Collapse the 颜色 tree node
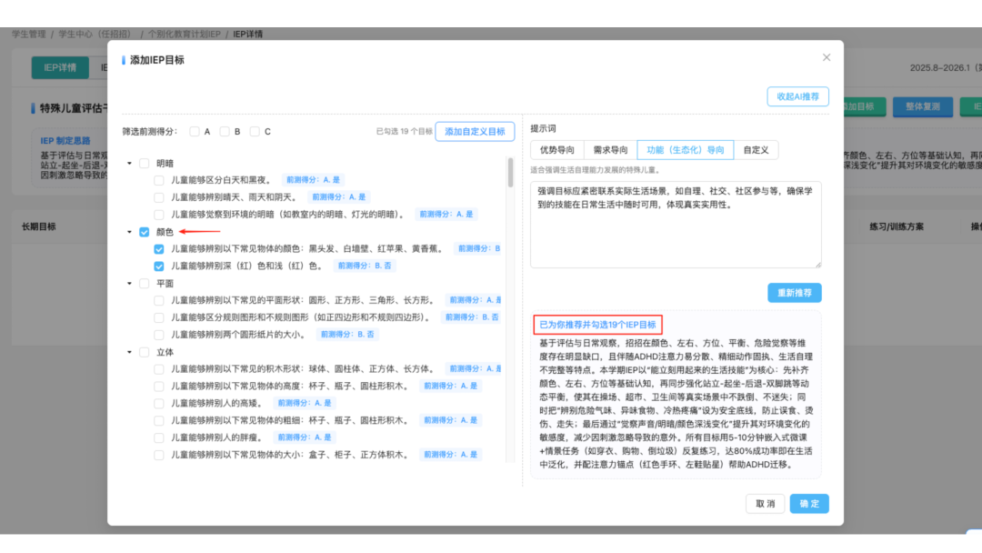Viewport: 982px width, 553px height. coord(130,232)
